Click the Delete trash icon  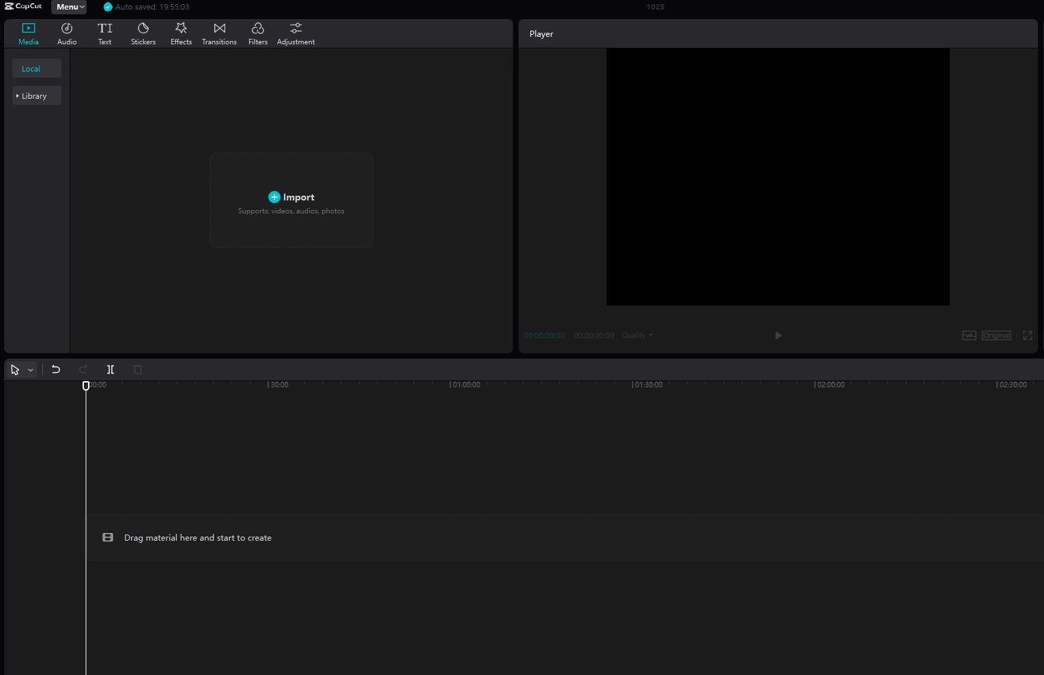(x=138, y=370)
